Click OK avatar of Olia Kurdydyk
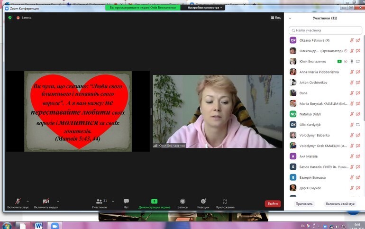Image resolution: width=365 pixels, height=229 pixels. 293,125
